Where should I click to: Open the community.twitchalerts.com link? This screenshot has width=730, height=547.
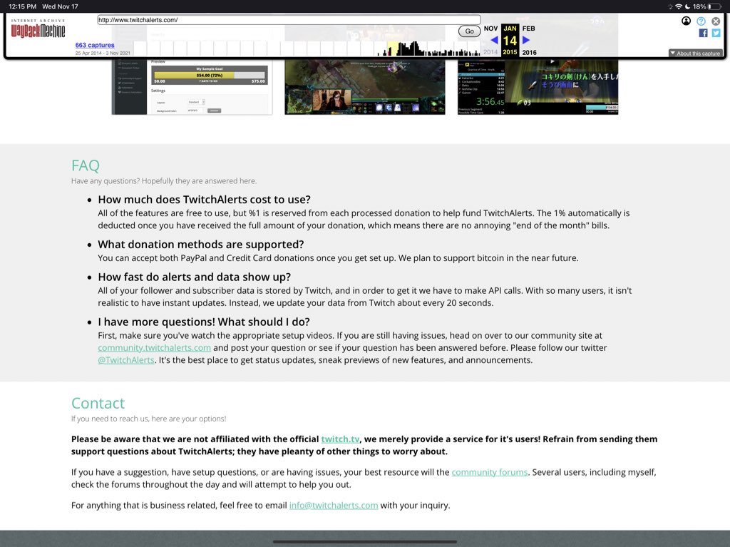coord(154,348)
